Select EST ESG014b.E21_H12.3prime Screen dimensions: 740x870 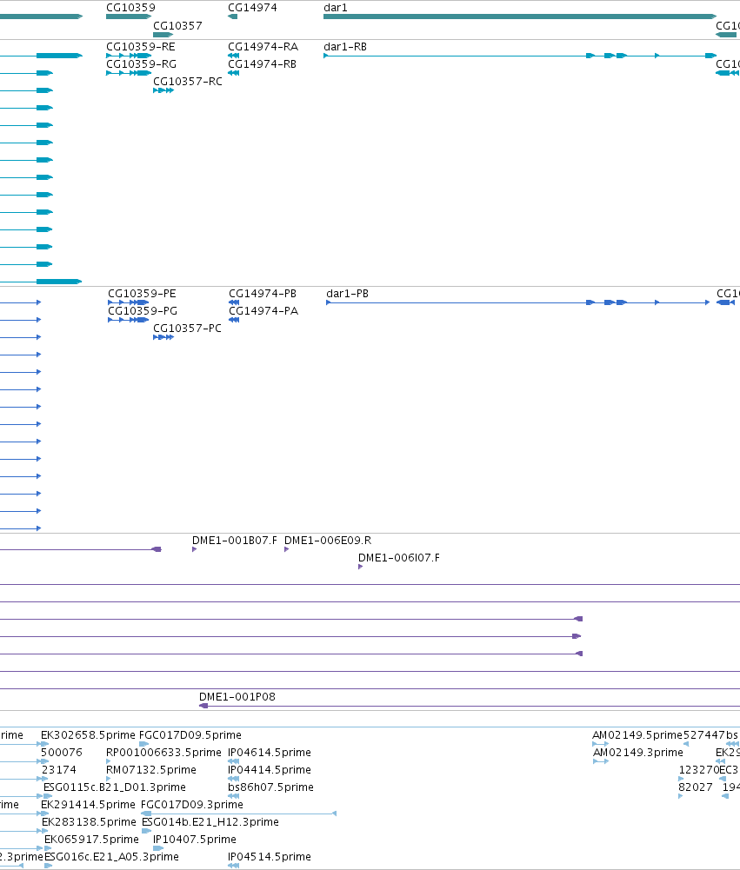point(210,822)
